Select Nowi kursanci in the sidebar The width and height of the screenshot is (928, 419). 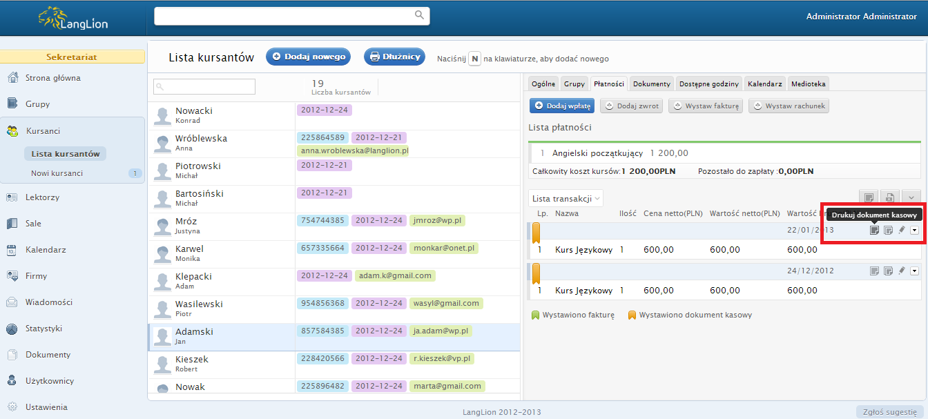coord(57,173)
